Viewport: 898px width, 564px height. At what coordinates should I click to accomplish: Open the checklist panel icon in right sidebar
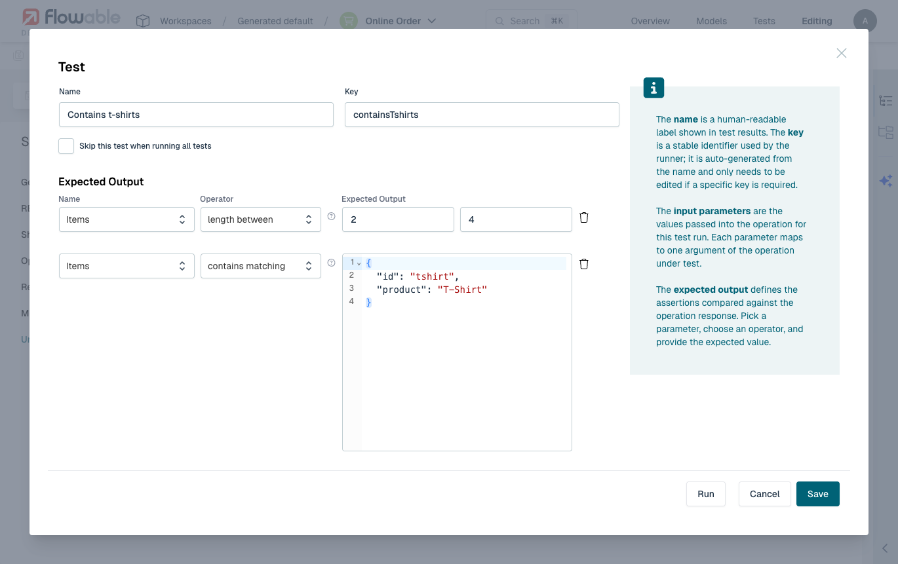(x=886, y=101)
